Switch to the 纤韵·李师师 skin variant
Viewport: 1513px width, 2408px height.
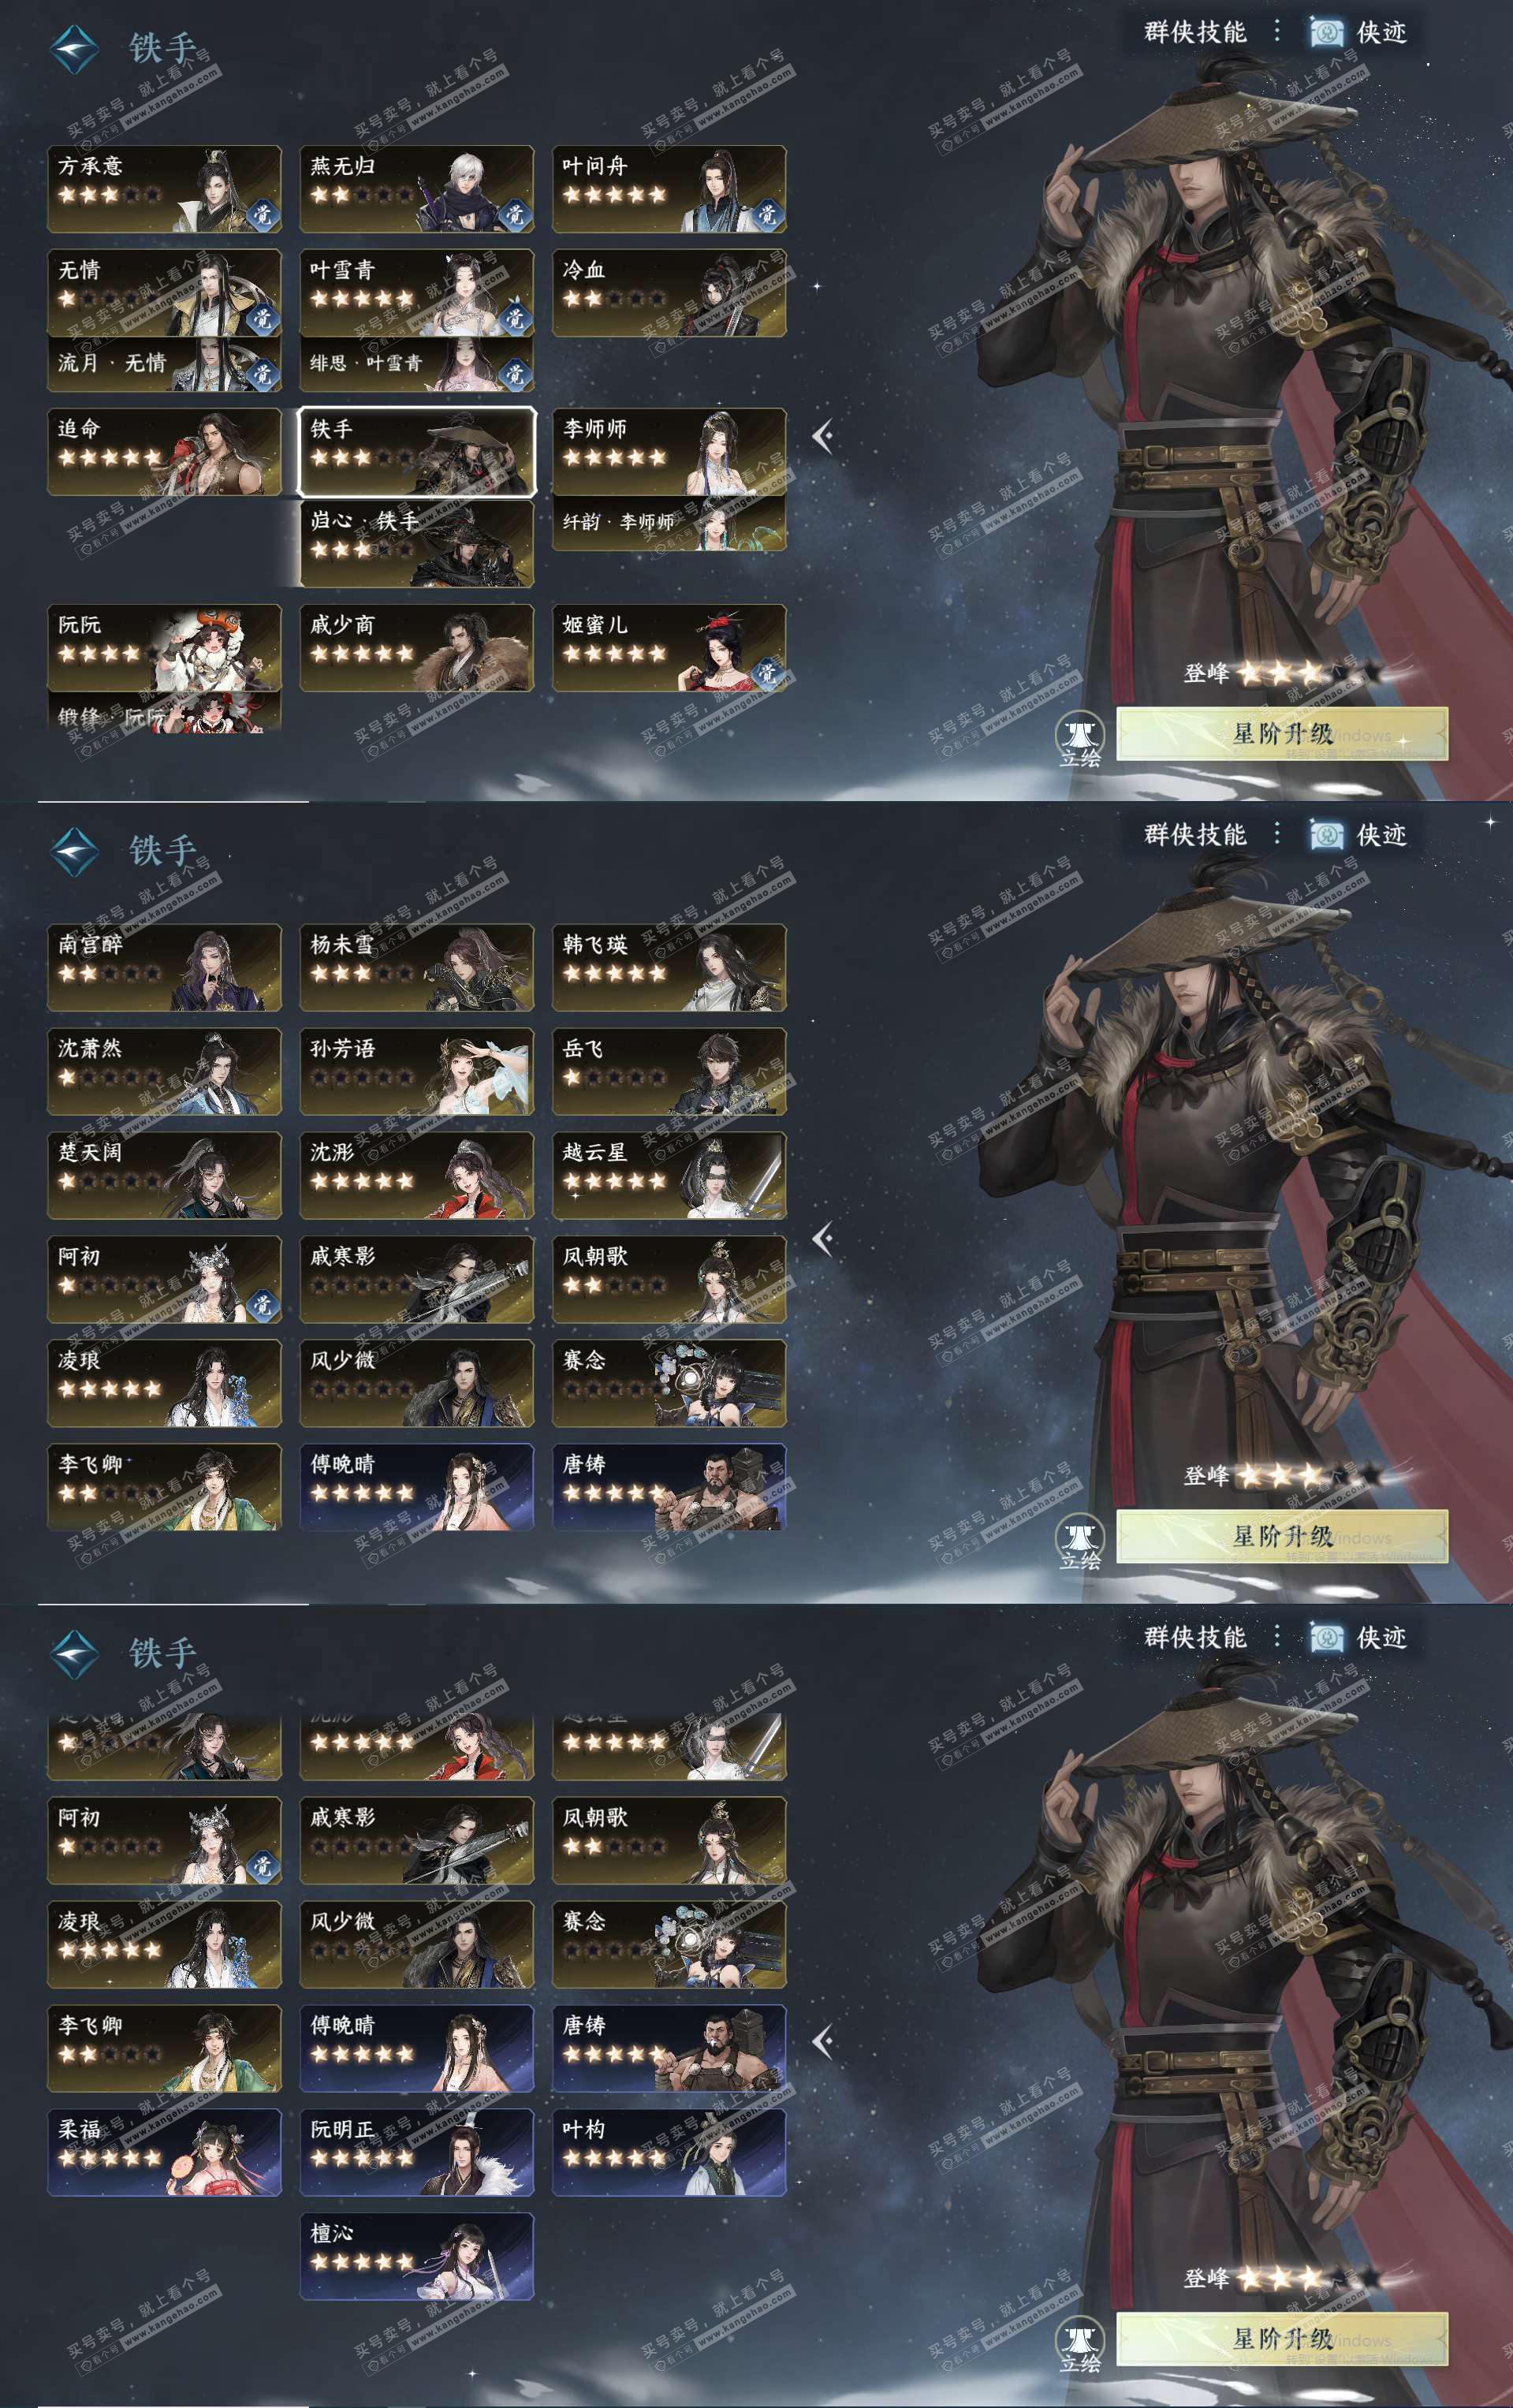pos(669,523)
